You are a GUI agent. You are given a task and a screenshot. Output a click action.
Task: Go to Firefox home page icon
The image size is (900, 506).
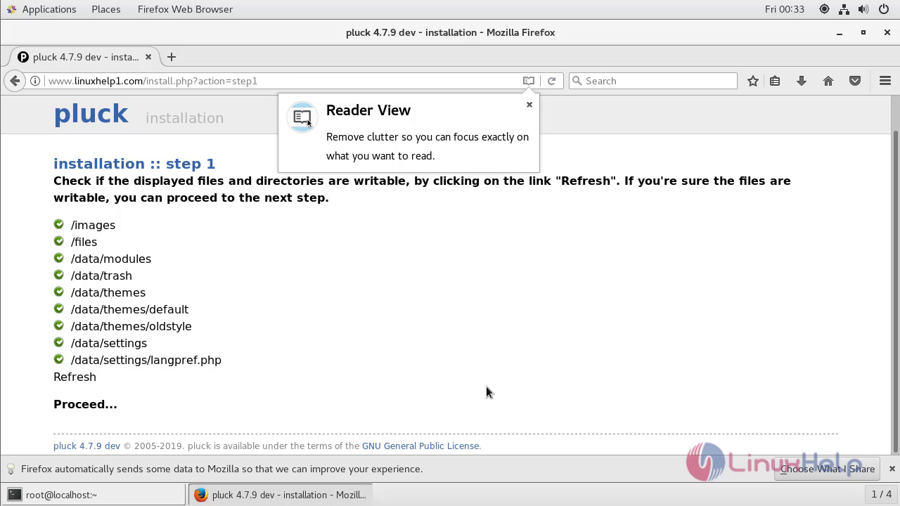828,81
